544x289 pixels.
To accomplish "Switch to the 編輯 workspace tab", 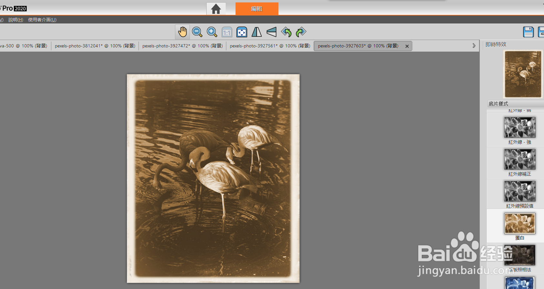I will [x=257, y=9].
